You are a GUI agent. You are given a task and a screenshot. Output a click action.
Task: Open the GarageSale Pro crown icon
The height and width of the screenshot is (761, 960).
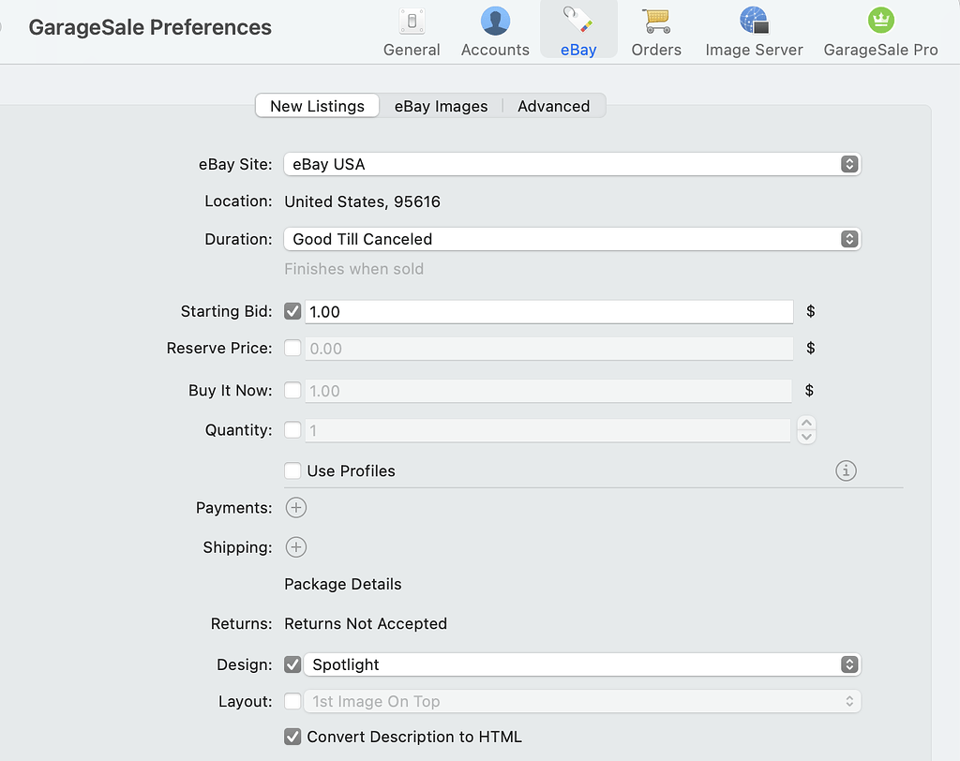point(880,32)
